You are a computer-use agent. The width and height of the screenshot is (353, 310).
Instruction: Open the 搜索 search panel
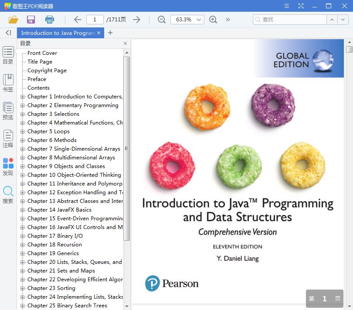(x=8, y=195)
